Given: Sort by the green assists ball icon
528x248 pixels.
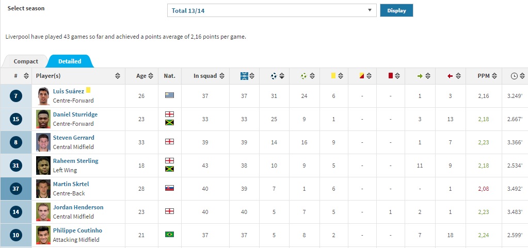Looking at the screenshot, I should click(x=303, y=76).
